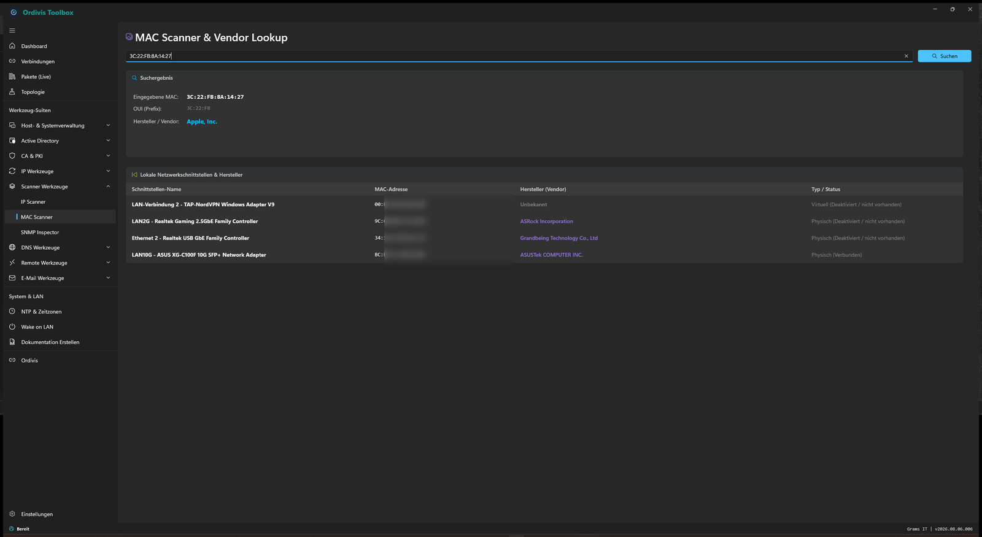Viewport: 982px width, 537px height.
Task: Click the Suchen button
Action: coord(944,56)
